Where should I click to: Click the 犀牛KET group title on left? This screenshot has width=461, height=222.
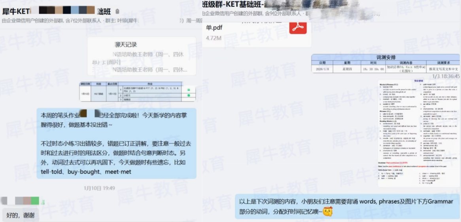coord(15,11)
